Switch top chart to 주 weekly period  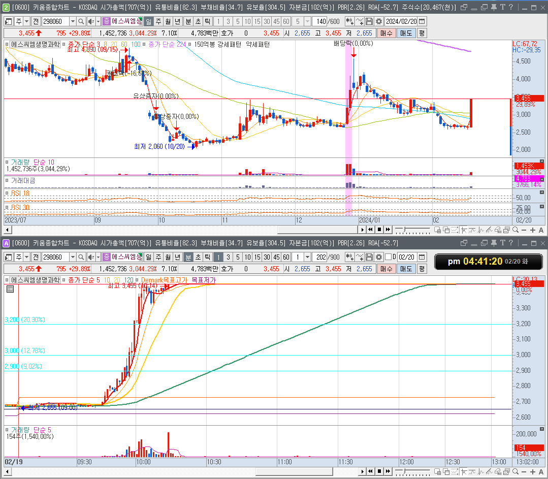(158, 22)
